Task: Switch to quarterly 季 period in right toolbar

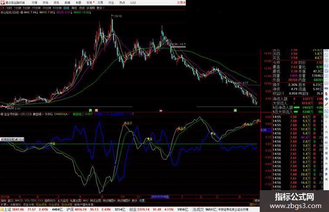Action: tap(327, 174)
